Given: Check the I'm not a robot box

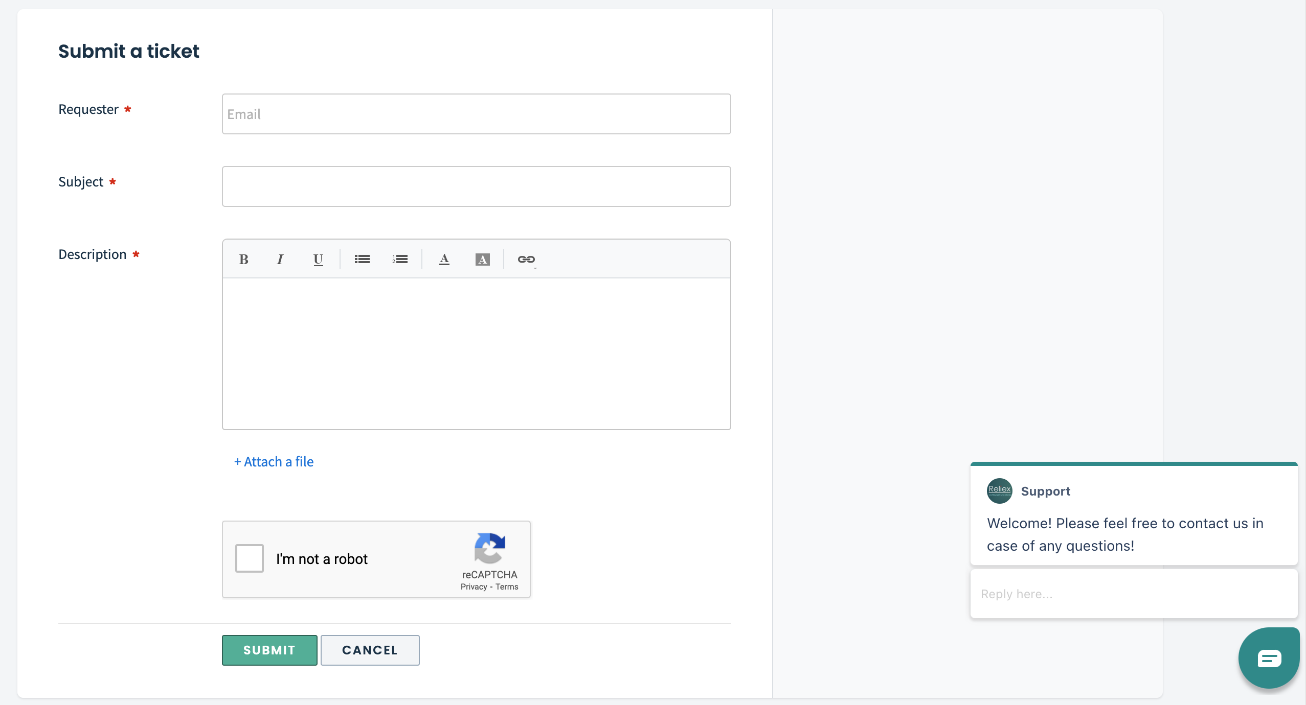Looking at the screenshot, I should [x=250, y=558].
